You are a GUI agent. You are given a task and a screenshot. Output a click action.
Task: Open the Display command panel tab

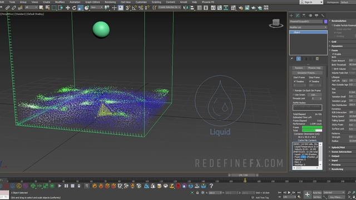317,16
